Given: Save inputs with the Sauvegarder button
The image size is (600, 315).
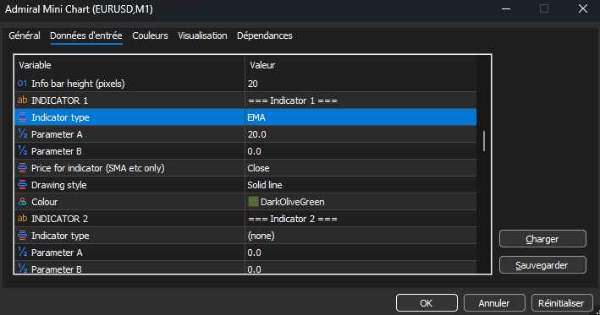Looking at the screenshot, I should 542,265.
